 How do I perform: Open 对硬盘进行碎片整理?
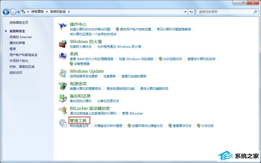[108, 126]
